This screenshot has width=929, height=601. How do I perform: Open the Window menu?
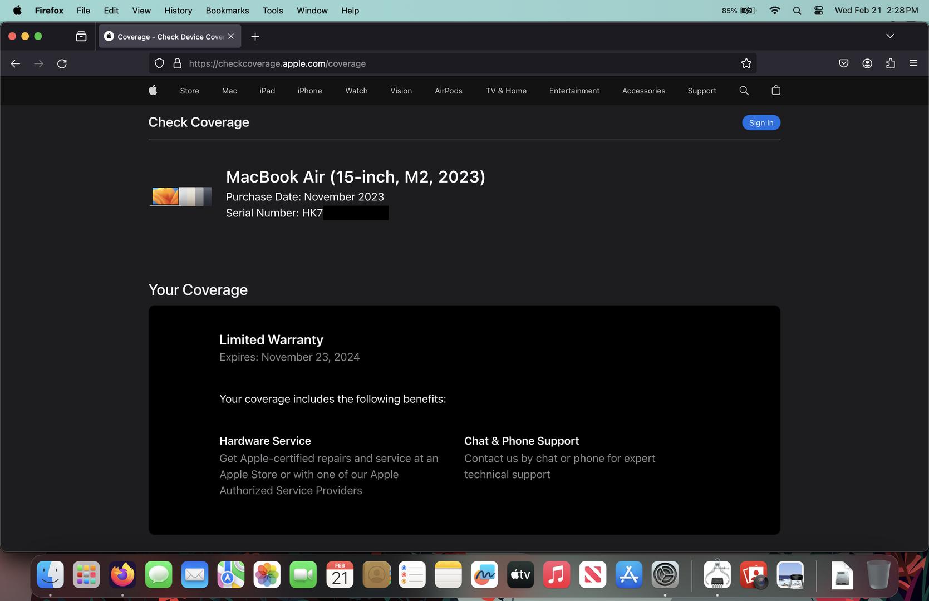(312, 11)
